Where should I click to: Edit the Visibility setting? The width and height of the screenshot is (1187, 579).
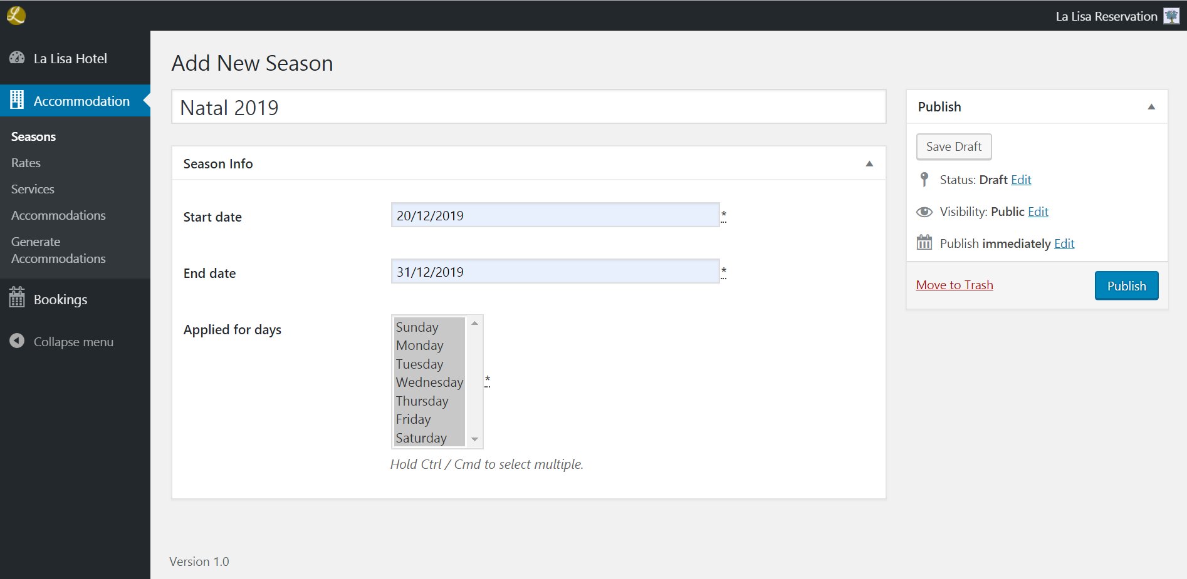click(x=1038, y=212)
